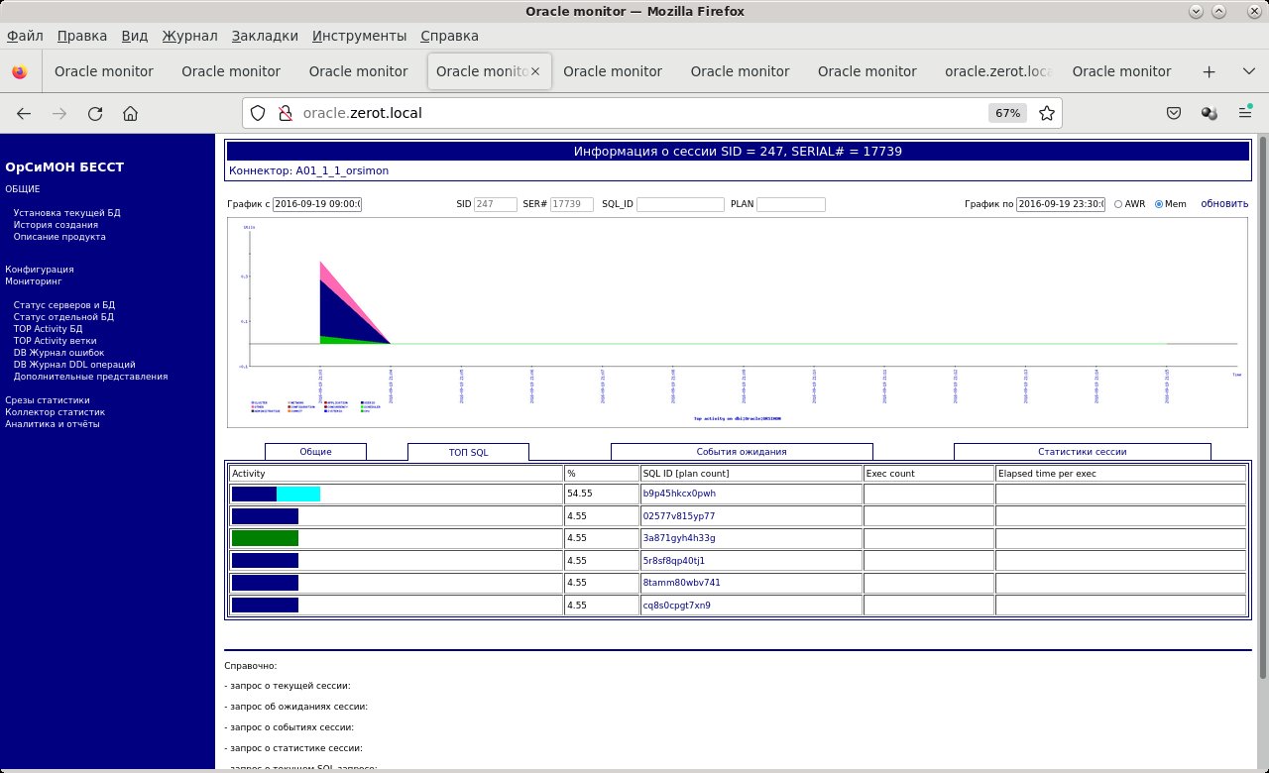Close the active Oracle monitor tab

pos(535,71)
